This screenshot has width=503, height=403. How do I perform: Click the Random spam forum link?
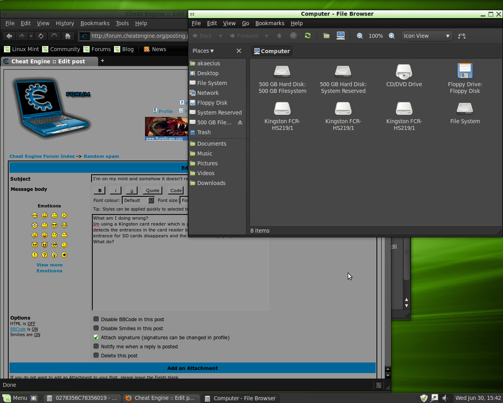click(101, 156)
